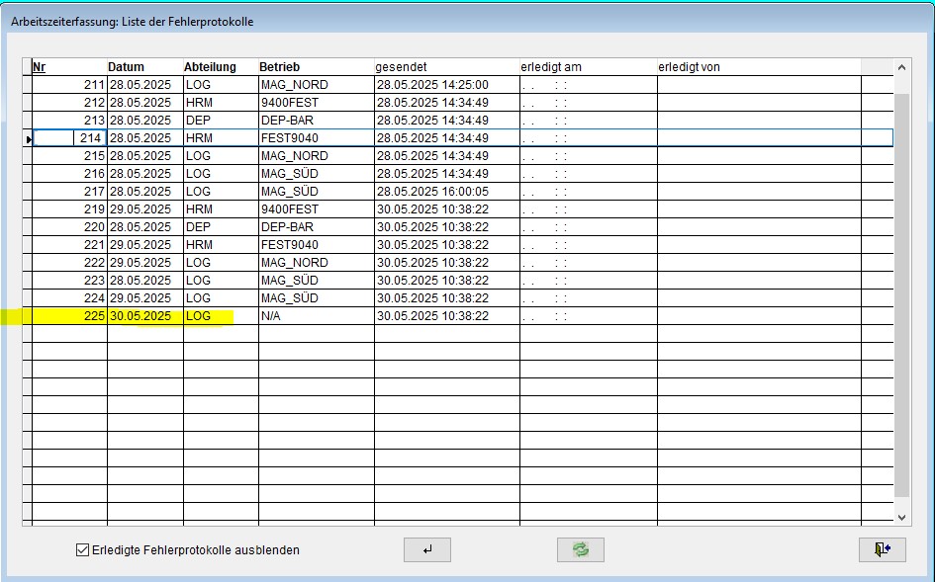Click the scrollbar down arrow

[901, 517]
